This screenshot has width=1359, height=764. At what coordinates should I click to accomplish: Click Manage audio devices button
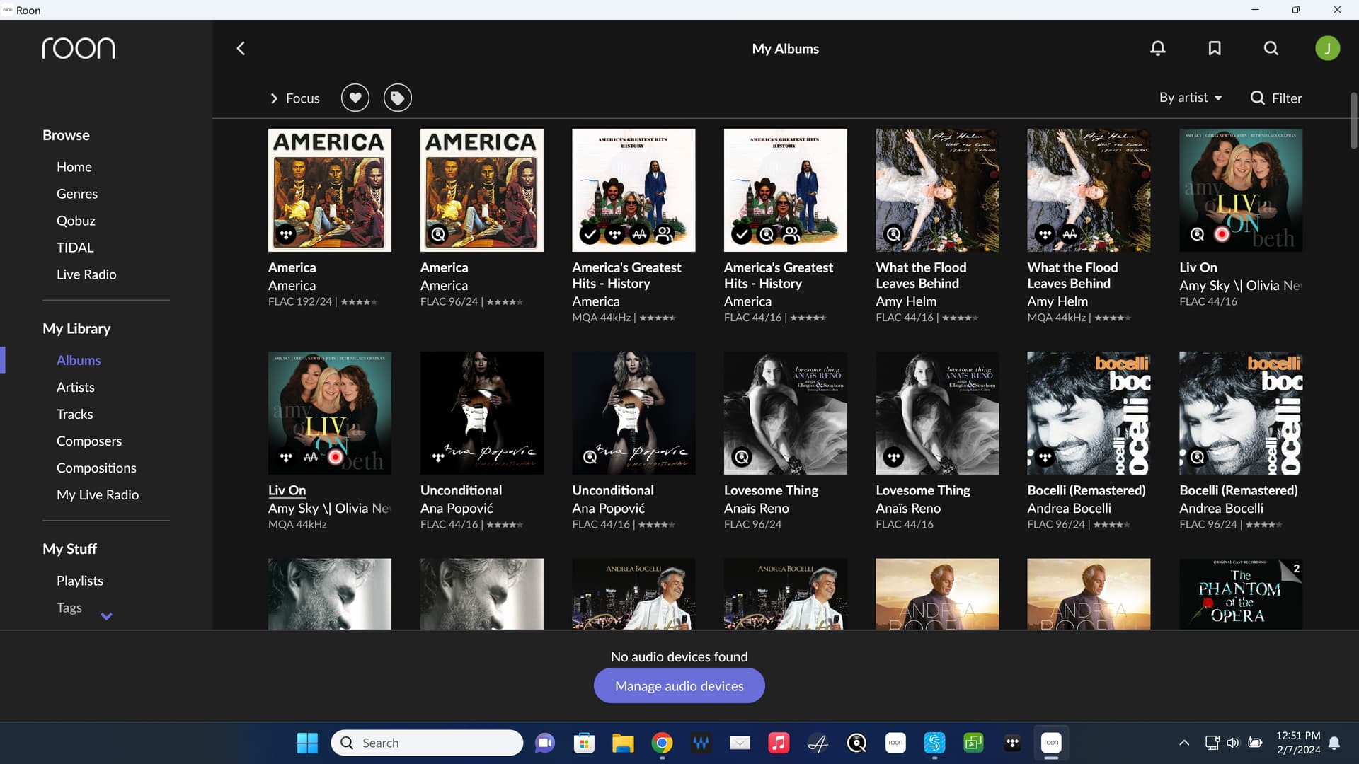(x=679, y=685)
